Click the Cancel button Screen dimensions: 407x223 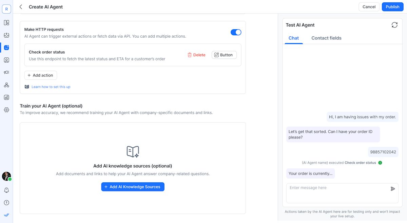pyautogui.click(x=369, y=7)
